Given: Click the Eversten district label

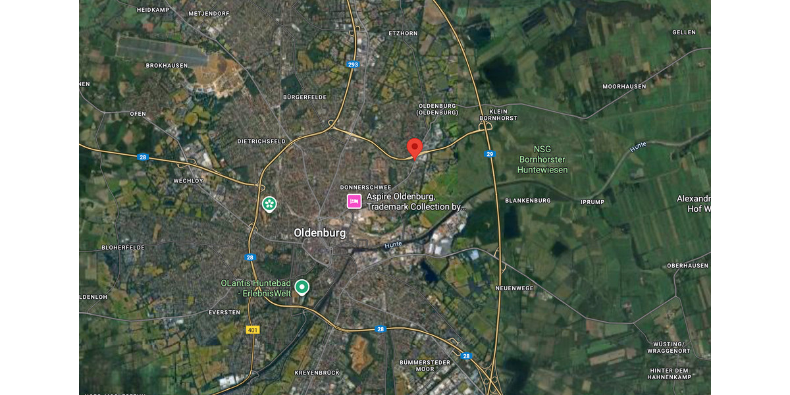Looking at the screenshot, I should point(224,312).
